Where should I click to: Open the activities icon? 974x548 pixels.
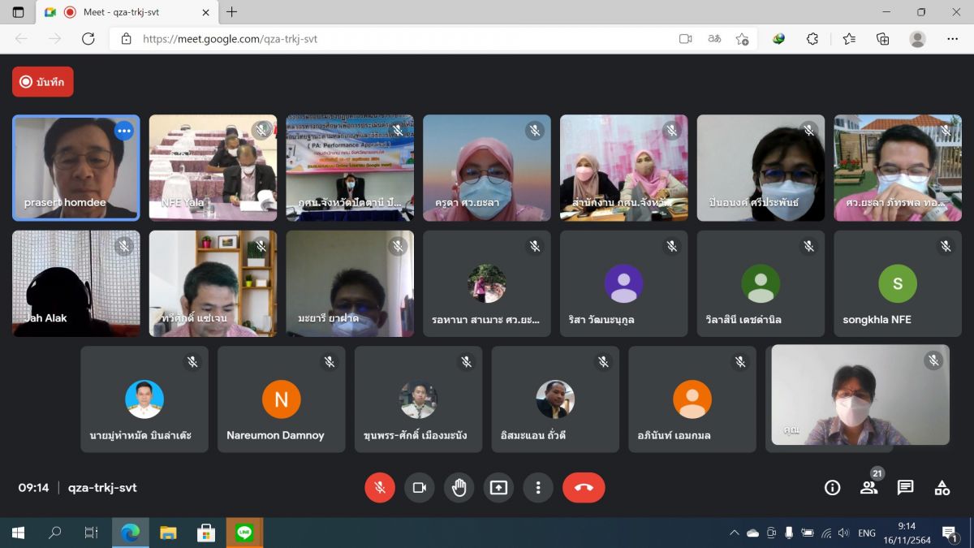942,487
